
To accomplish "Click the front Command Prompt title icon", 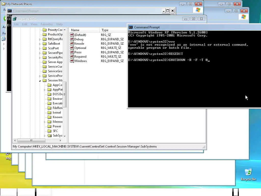I will pyautogui.click(x=131, y=27).
